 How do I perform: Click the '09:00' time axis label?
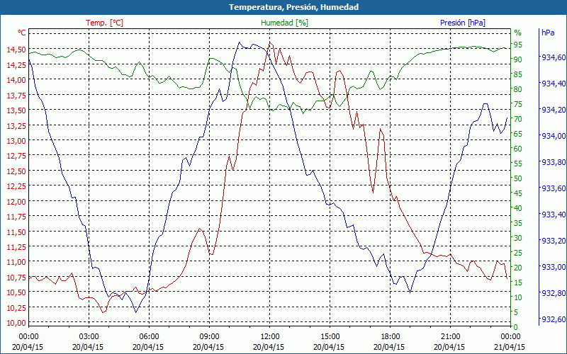[x=209, y=337]
